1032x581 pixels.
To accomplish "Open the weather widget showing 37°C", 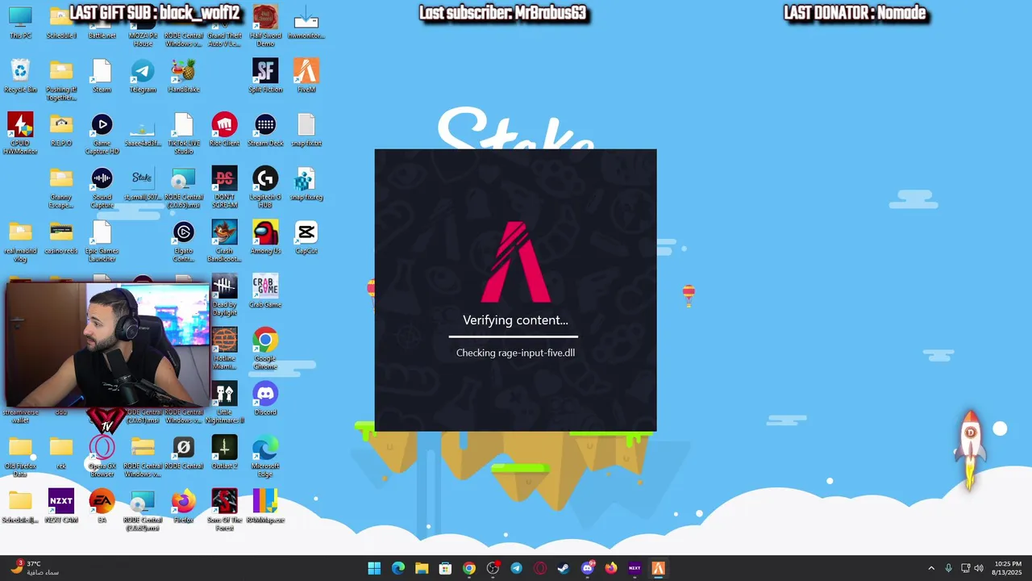I will pos(35,568).
